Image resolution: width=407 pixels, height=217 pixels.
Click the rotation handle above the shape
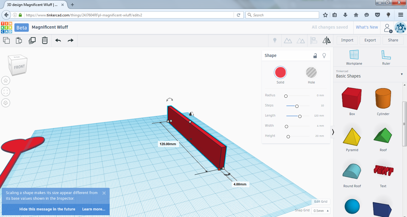(x=170, y=100)
